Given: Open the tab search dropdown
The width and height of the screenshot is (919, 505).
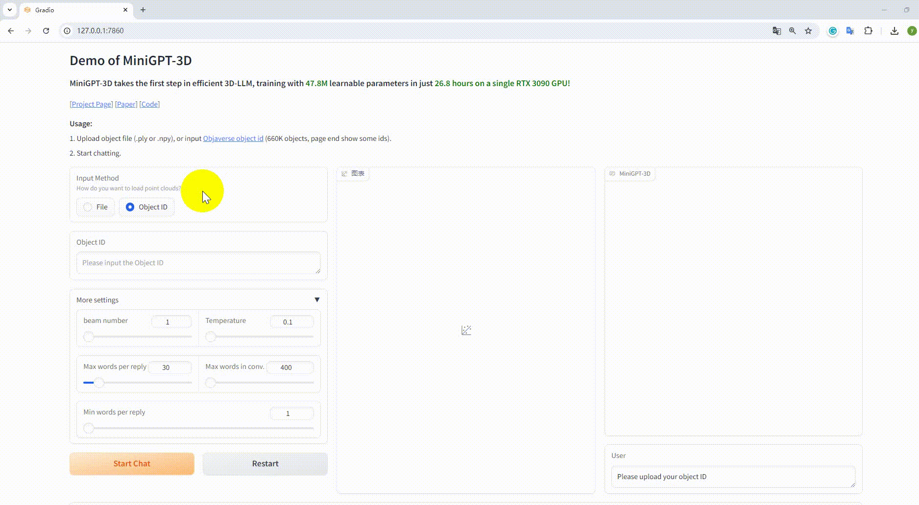Looking at the screenshot, I should tap(10, 10).
